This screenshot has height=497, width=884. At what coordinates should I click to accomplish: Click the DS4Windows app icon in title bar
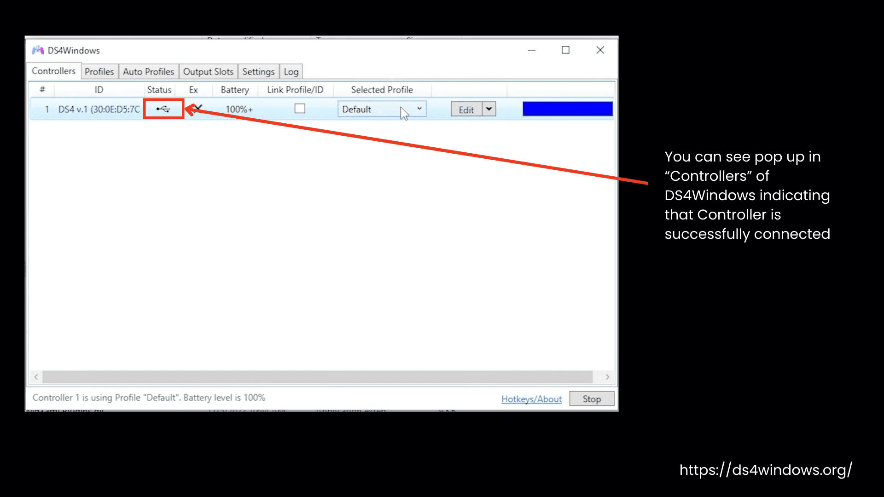click(38, 50)
